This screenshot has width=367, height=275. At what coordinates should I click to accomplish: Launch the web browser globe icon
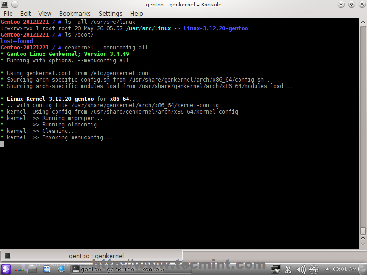[x=61, y=269]
